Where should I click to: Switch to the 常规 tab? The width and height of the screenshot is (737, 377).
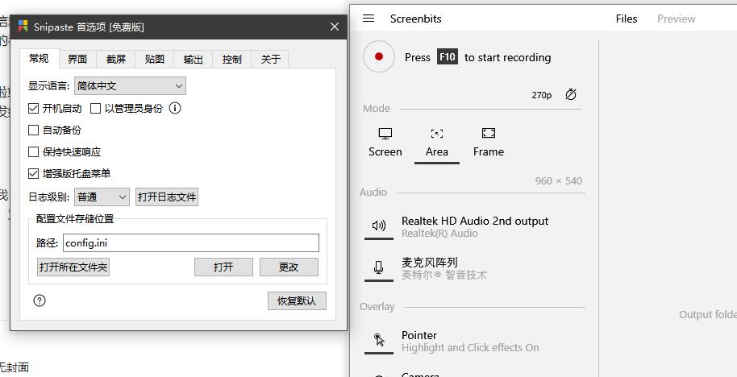click(39, 59)
